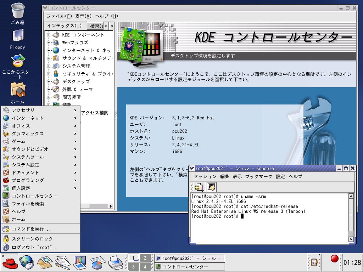The image size is (363, 272).
Task: Switch to virtual desktop 2 in pager
Action: point(145,258)
